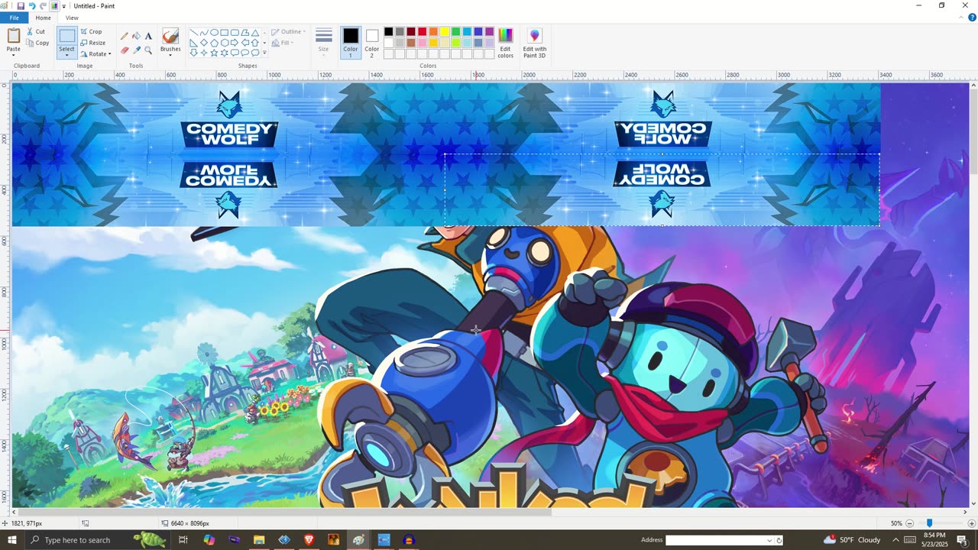
Task: Click the Crop tool
Action: click(92, 32)
